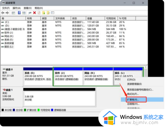Click the 584 MB free space cell
The height and width of the screenshot is (127, 165).
pyautogui.click(x=110, y=29)
